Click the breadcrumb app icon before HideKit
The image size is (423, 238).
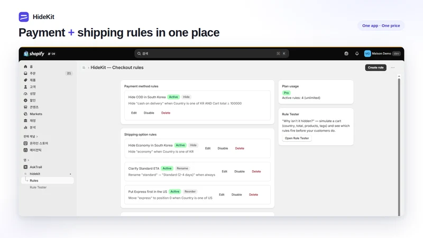click(84, 68)
